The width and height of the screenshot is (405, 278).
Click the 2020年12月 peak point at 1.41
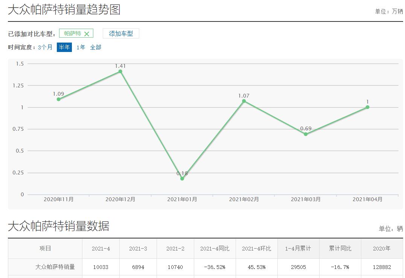(120, 72)
